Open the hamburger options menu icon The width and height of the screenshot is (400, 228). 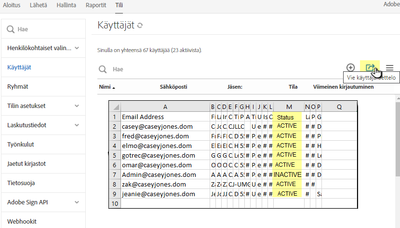point(389,68)
